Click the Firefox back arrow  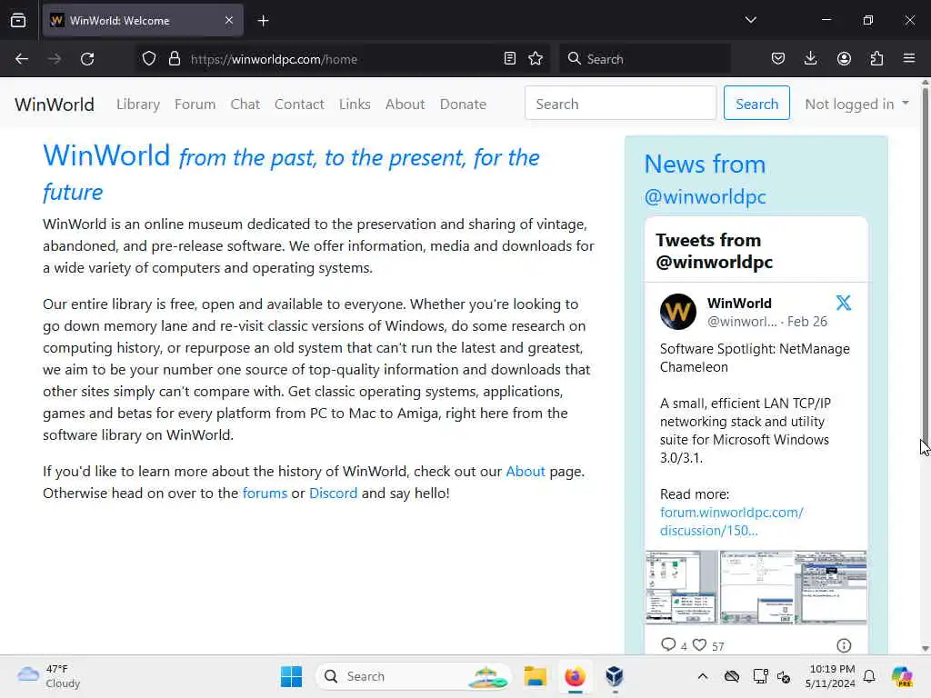[x=22, y=59]
